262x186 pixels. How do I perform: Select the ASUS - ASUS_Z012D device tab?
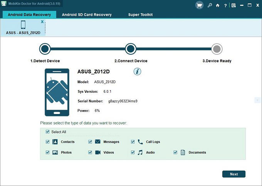click(x=23, y=28)
